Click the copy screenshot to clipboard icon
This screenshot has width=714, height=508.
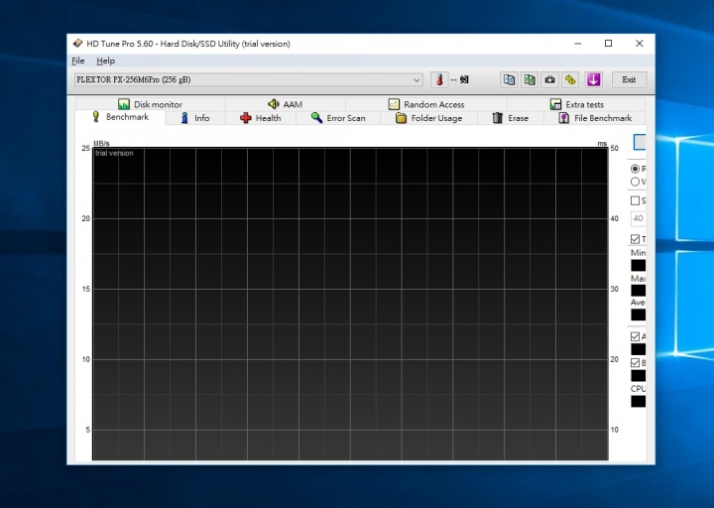point(530,79)
